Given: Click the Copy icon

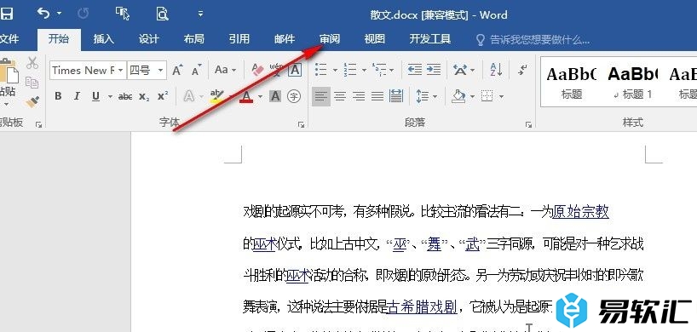Looking at the screenshot, I should click(x=32, y=83).
